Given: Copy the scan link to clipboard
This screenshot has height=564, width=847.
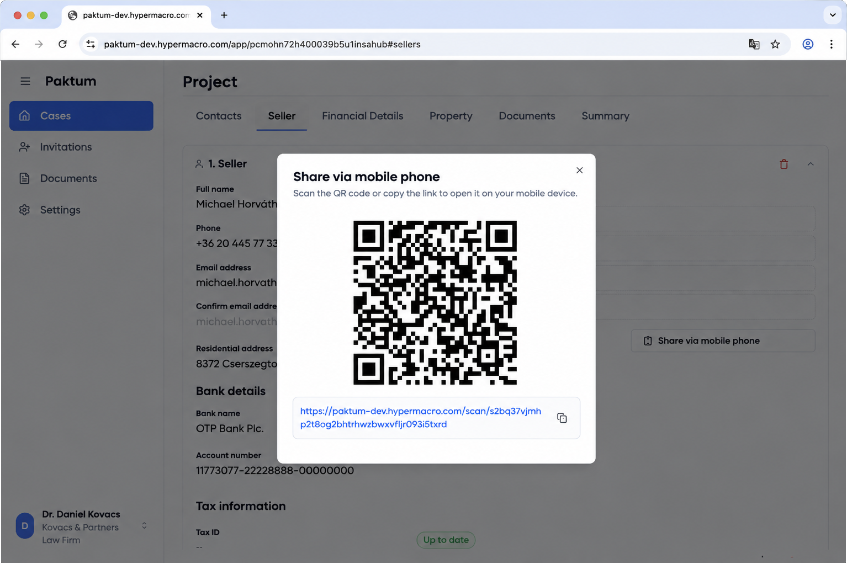Looking at the screenshot, I should (x=562, y=418).
